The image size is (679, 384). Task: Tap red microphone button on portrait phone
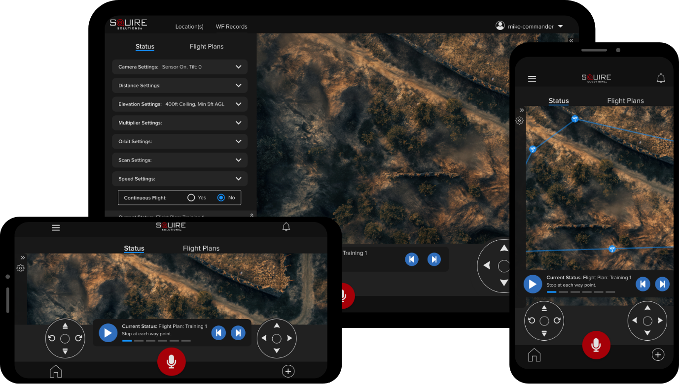pyautogui.click(x=596, y=346)
